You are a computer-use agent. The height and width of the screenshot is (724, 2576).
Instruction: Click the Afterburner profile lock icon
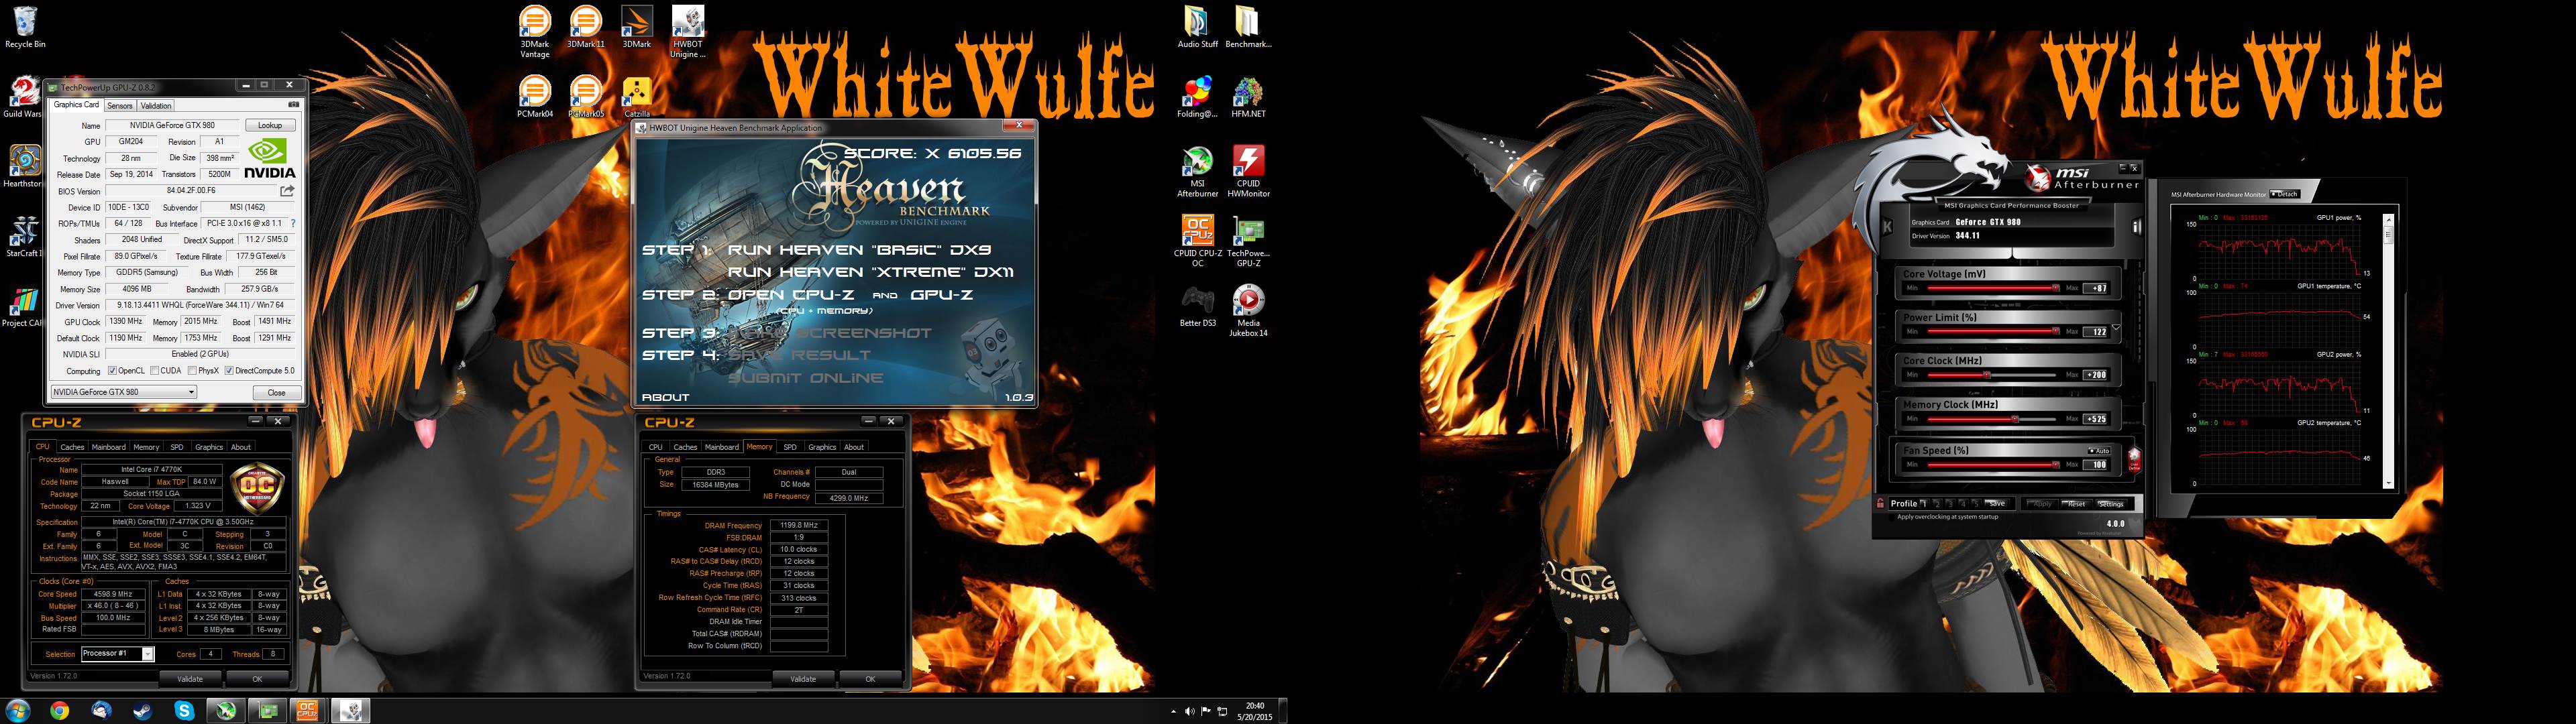[x=1881, y=504]
